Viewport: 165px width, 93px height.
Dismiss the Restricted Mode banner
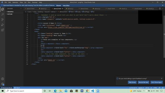point(163,5)
